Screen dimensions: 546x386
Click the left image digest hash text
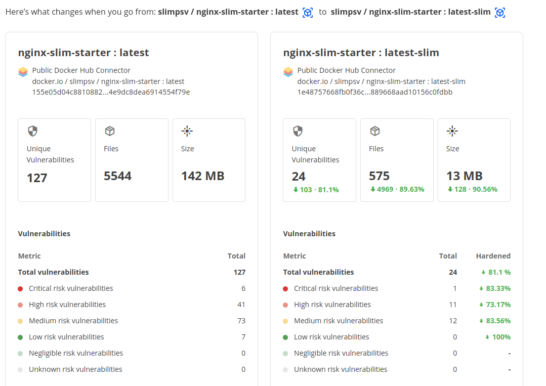[111, 92]
